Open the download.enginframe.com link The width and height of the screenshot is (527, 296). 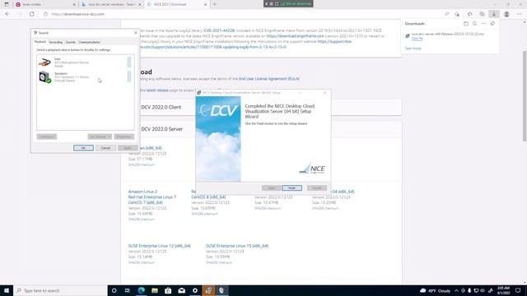pos(296,36)
